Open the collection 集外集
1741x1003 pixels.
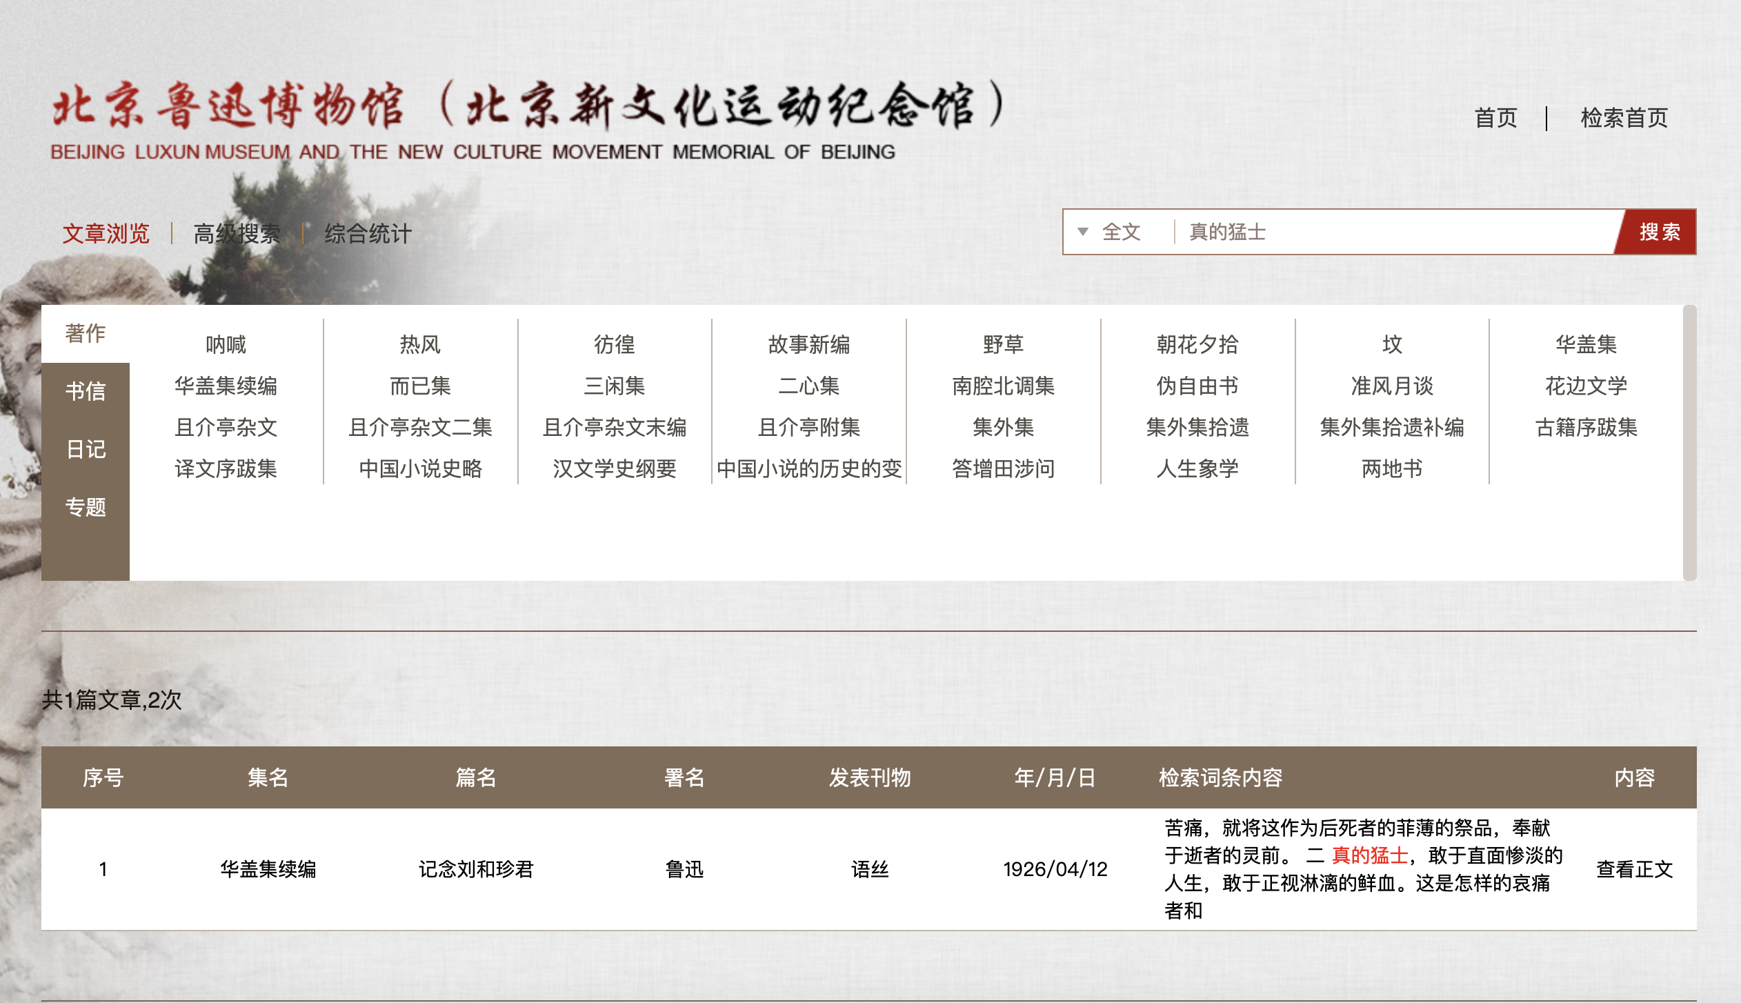(x=1003, y=427)
